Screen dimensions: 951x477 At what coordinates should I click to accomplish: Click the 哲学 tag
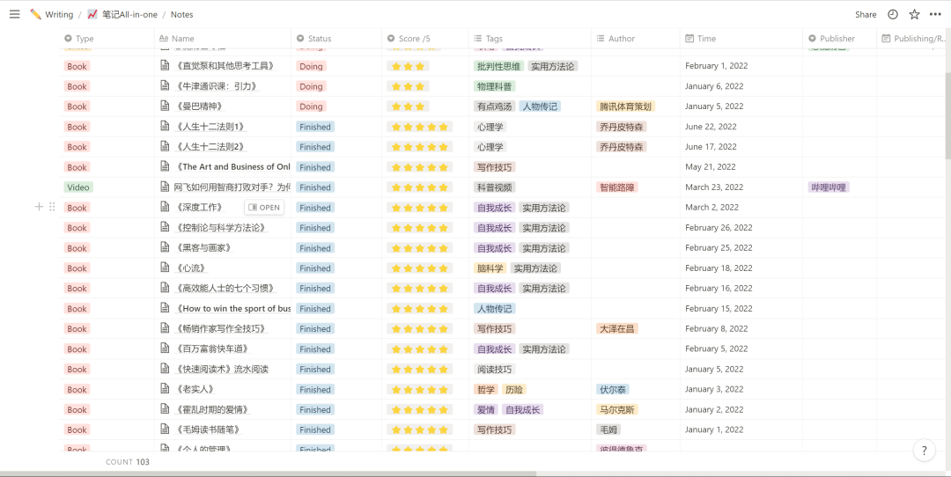[486, 389]
